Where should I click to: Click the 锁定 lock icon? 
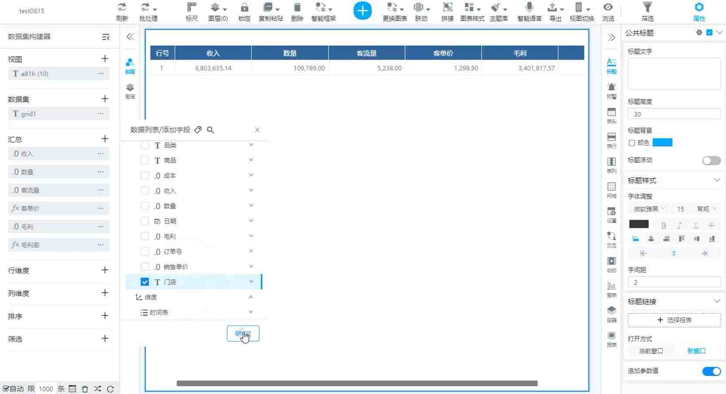pyautogui.click(x=244, y=7)
